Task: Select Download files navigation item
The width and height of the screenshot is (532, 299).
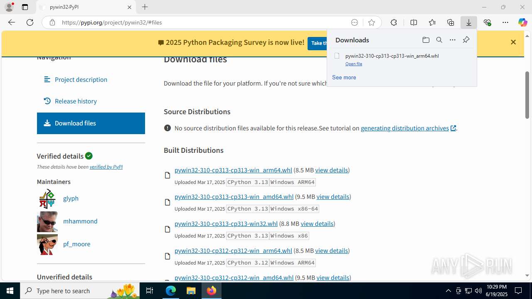Action: [91, 123]
